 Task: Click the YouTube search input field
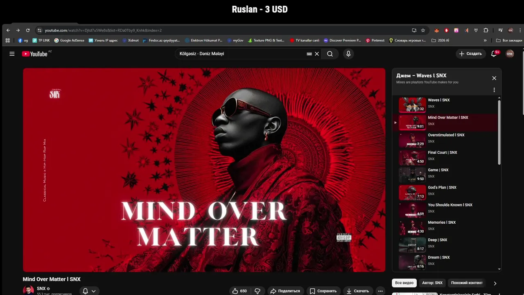242,54
